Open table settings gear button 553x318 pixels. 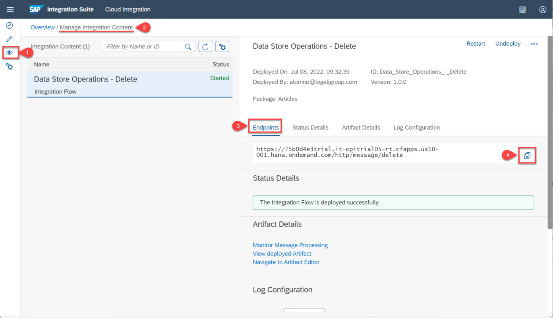coord(222,47)
